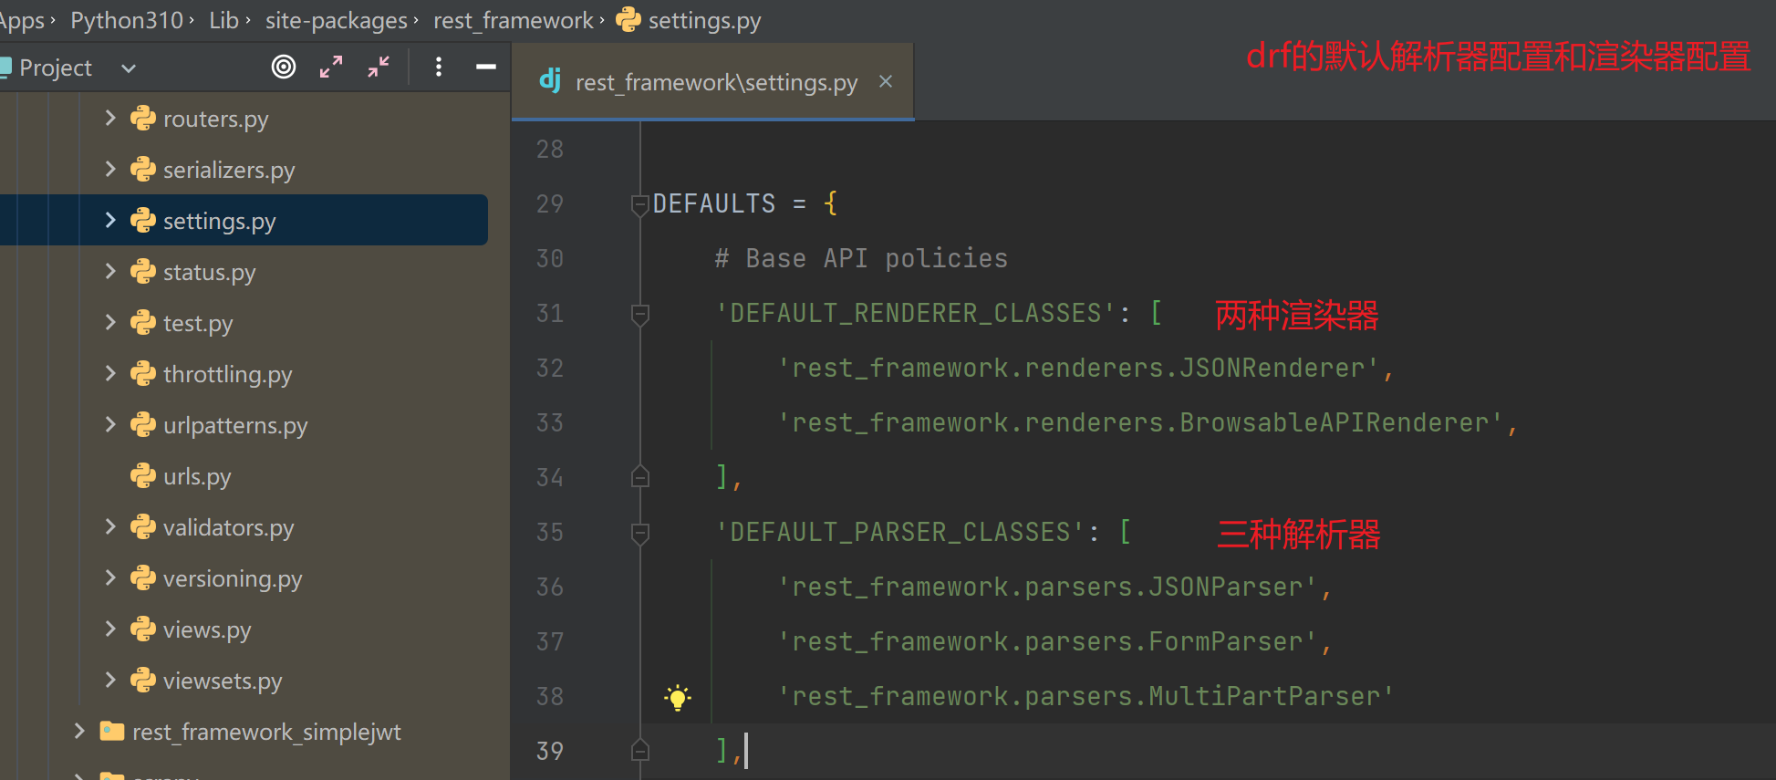Select the rest_framework_simplejwt folder row
Image resolution: width=1776 pixels, height=780 pixels.
(266, 732)
